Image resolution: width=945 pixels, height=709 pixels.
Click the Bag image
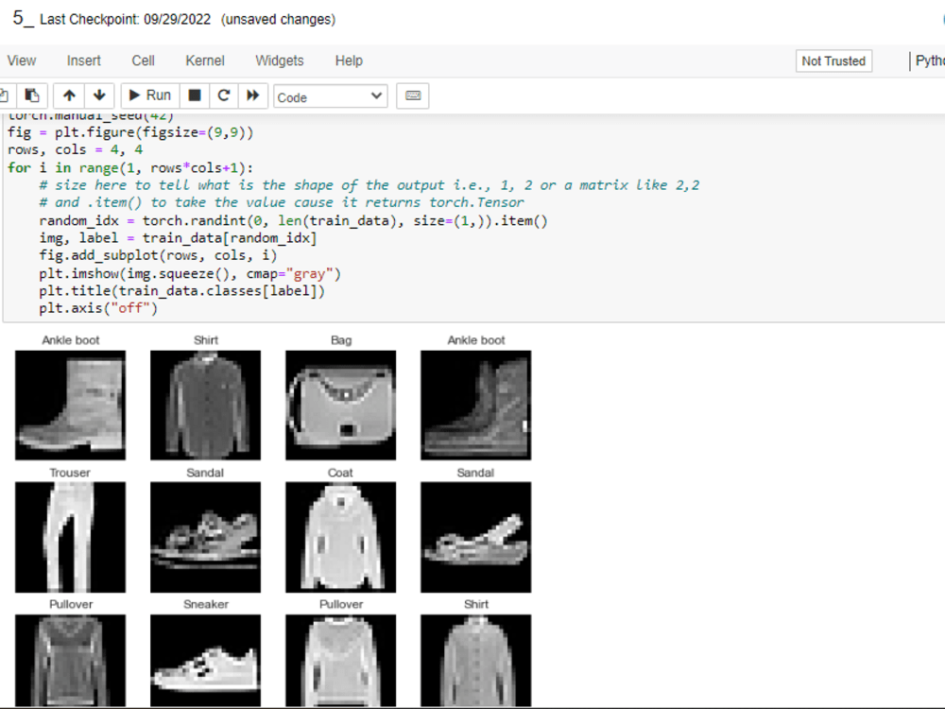click(x=341, y=406)
